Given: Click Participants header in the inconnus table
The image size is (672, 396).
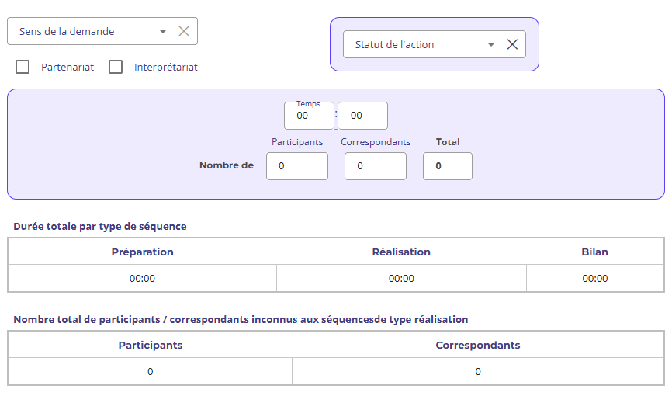Looking at the screenshot, I should coord(150,345).
